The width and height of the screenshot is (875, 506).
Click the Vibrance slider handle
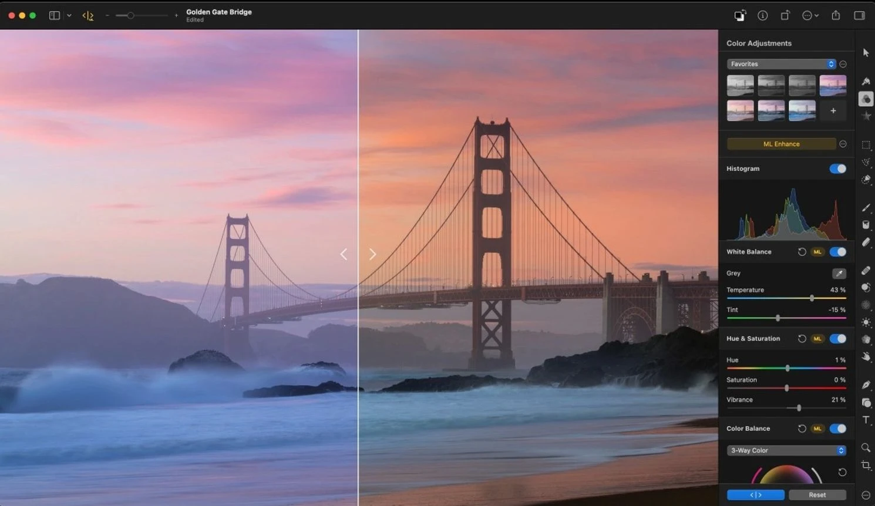798,408
